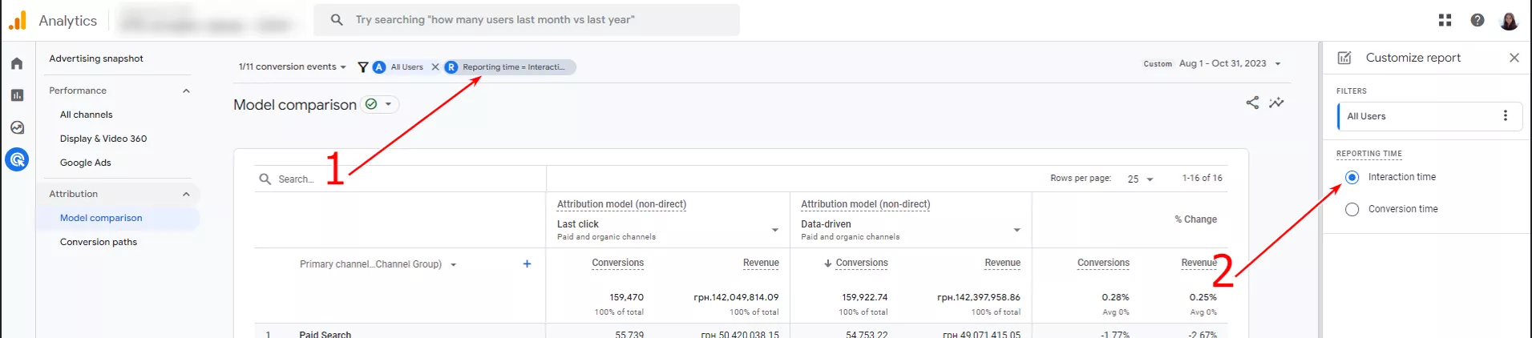Image resolution: width=1532 pixels, height=338 pixels.
Task: Open the 1/11 conversion events dropdown
Action: tap(292, 67)
